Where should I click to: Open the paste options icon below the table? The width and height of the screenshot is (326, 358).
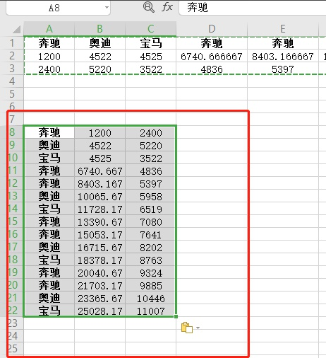coord(187,328)
